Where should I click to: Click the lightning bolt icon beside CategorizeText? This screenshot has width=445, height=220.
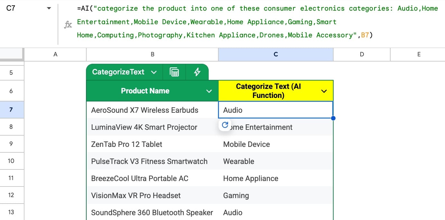tap(197, 72)
